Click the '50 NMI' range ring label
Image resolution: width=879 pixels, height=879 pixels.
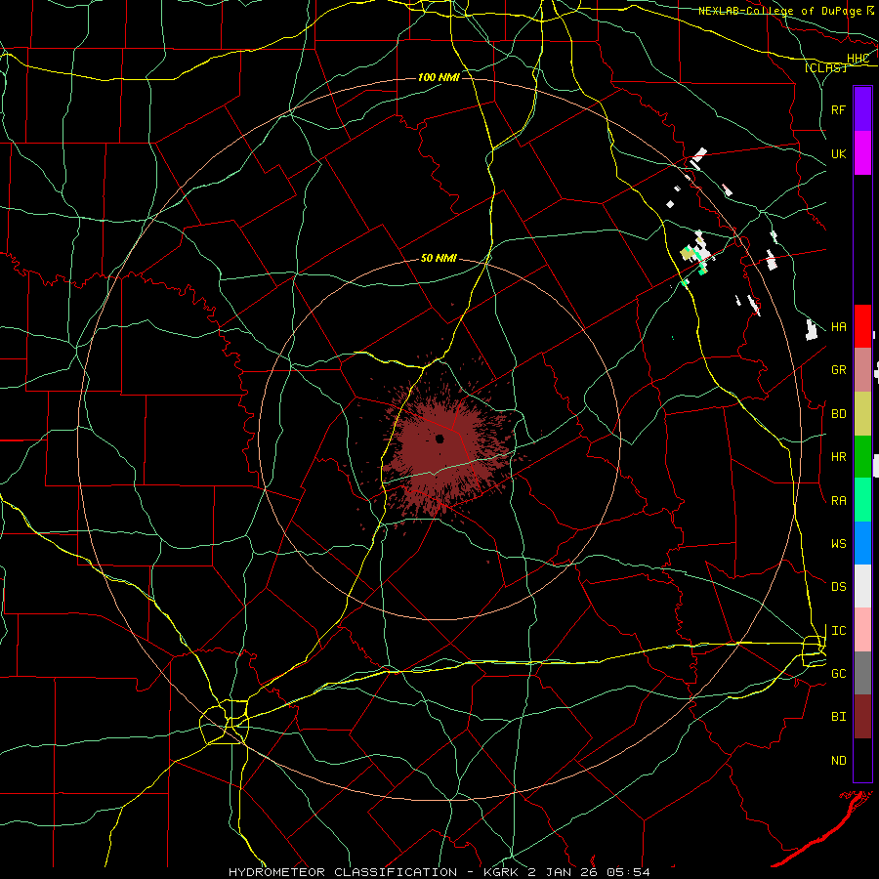pos(439,259)
